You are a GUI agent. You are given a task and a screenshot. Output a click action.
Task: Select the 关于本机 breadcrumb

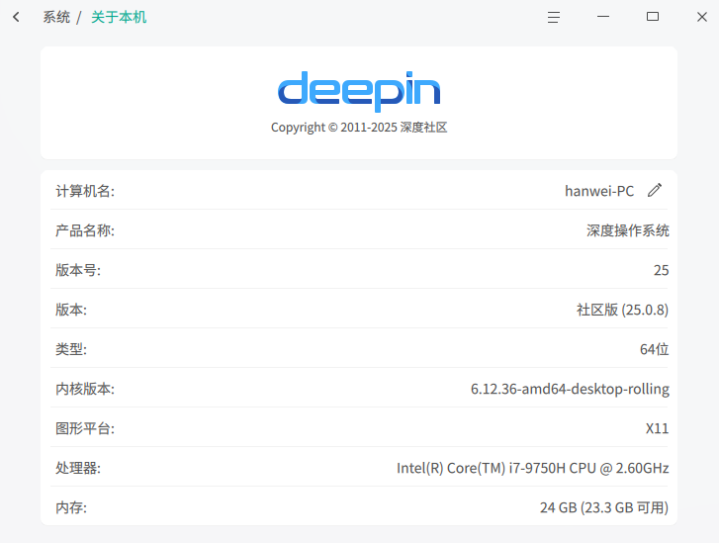tap(119, 18)
